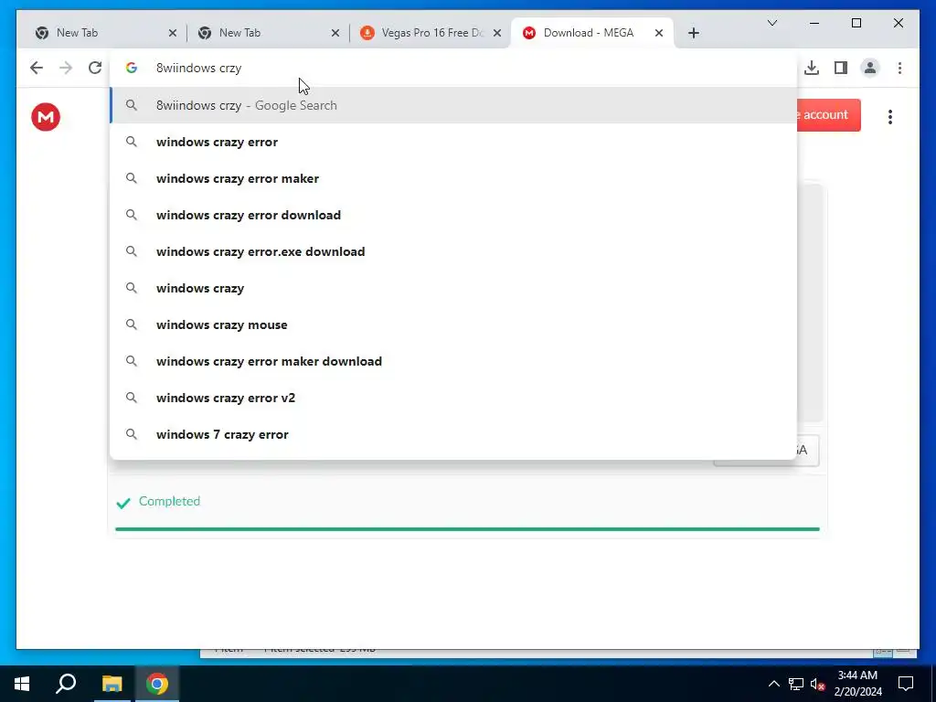Open network status tray icon
The image size is (936, 702).
tap(796, 684)
